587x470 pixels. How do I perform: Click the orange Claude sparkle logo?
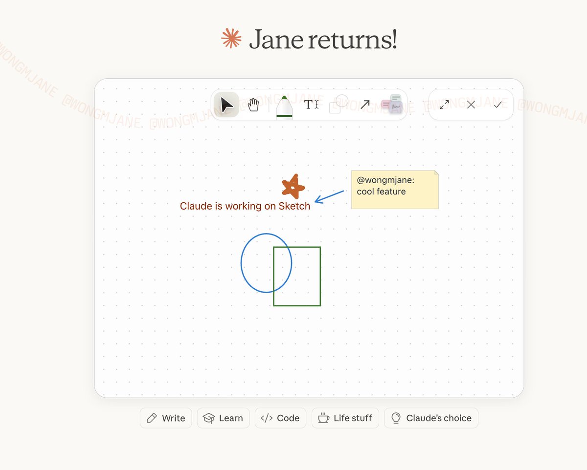pos(231,39)
